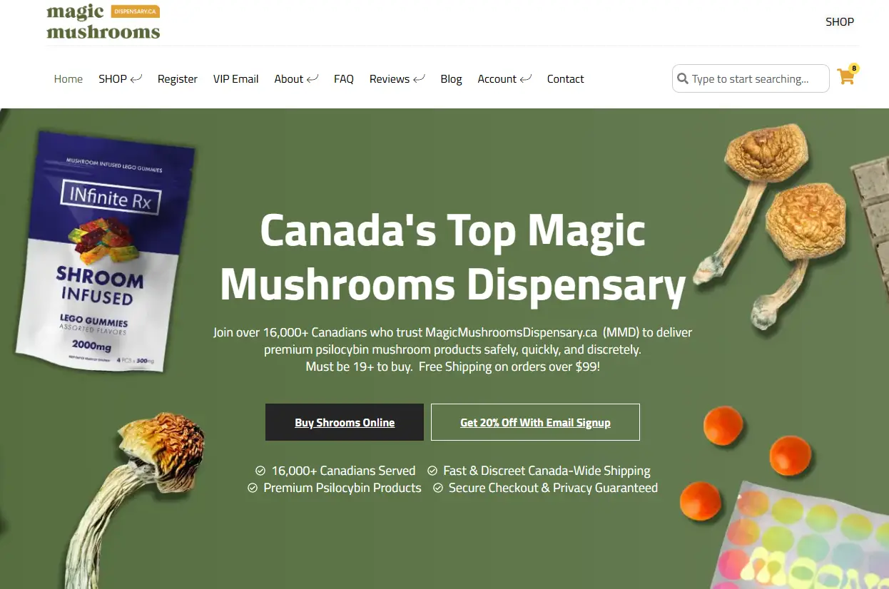Go to the Home menu item
The width and height of the screenshot is (889, 589).
click(x=68, y=78)
